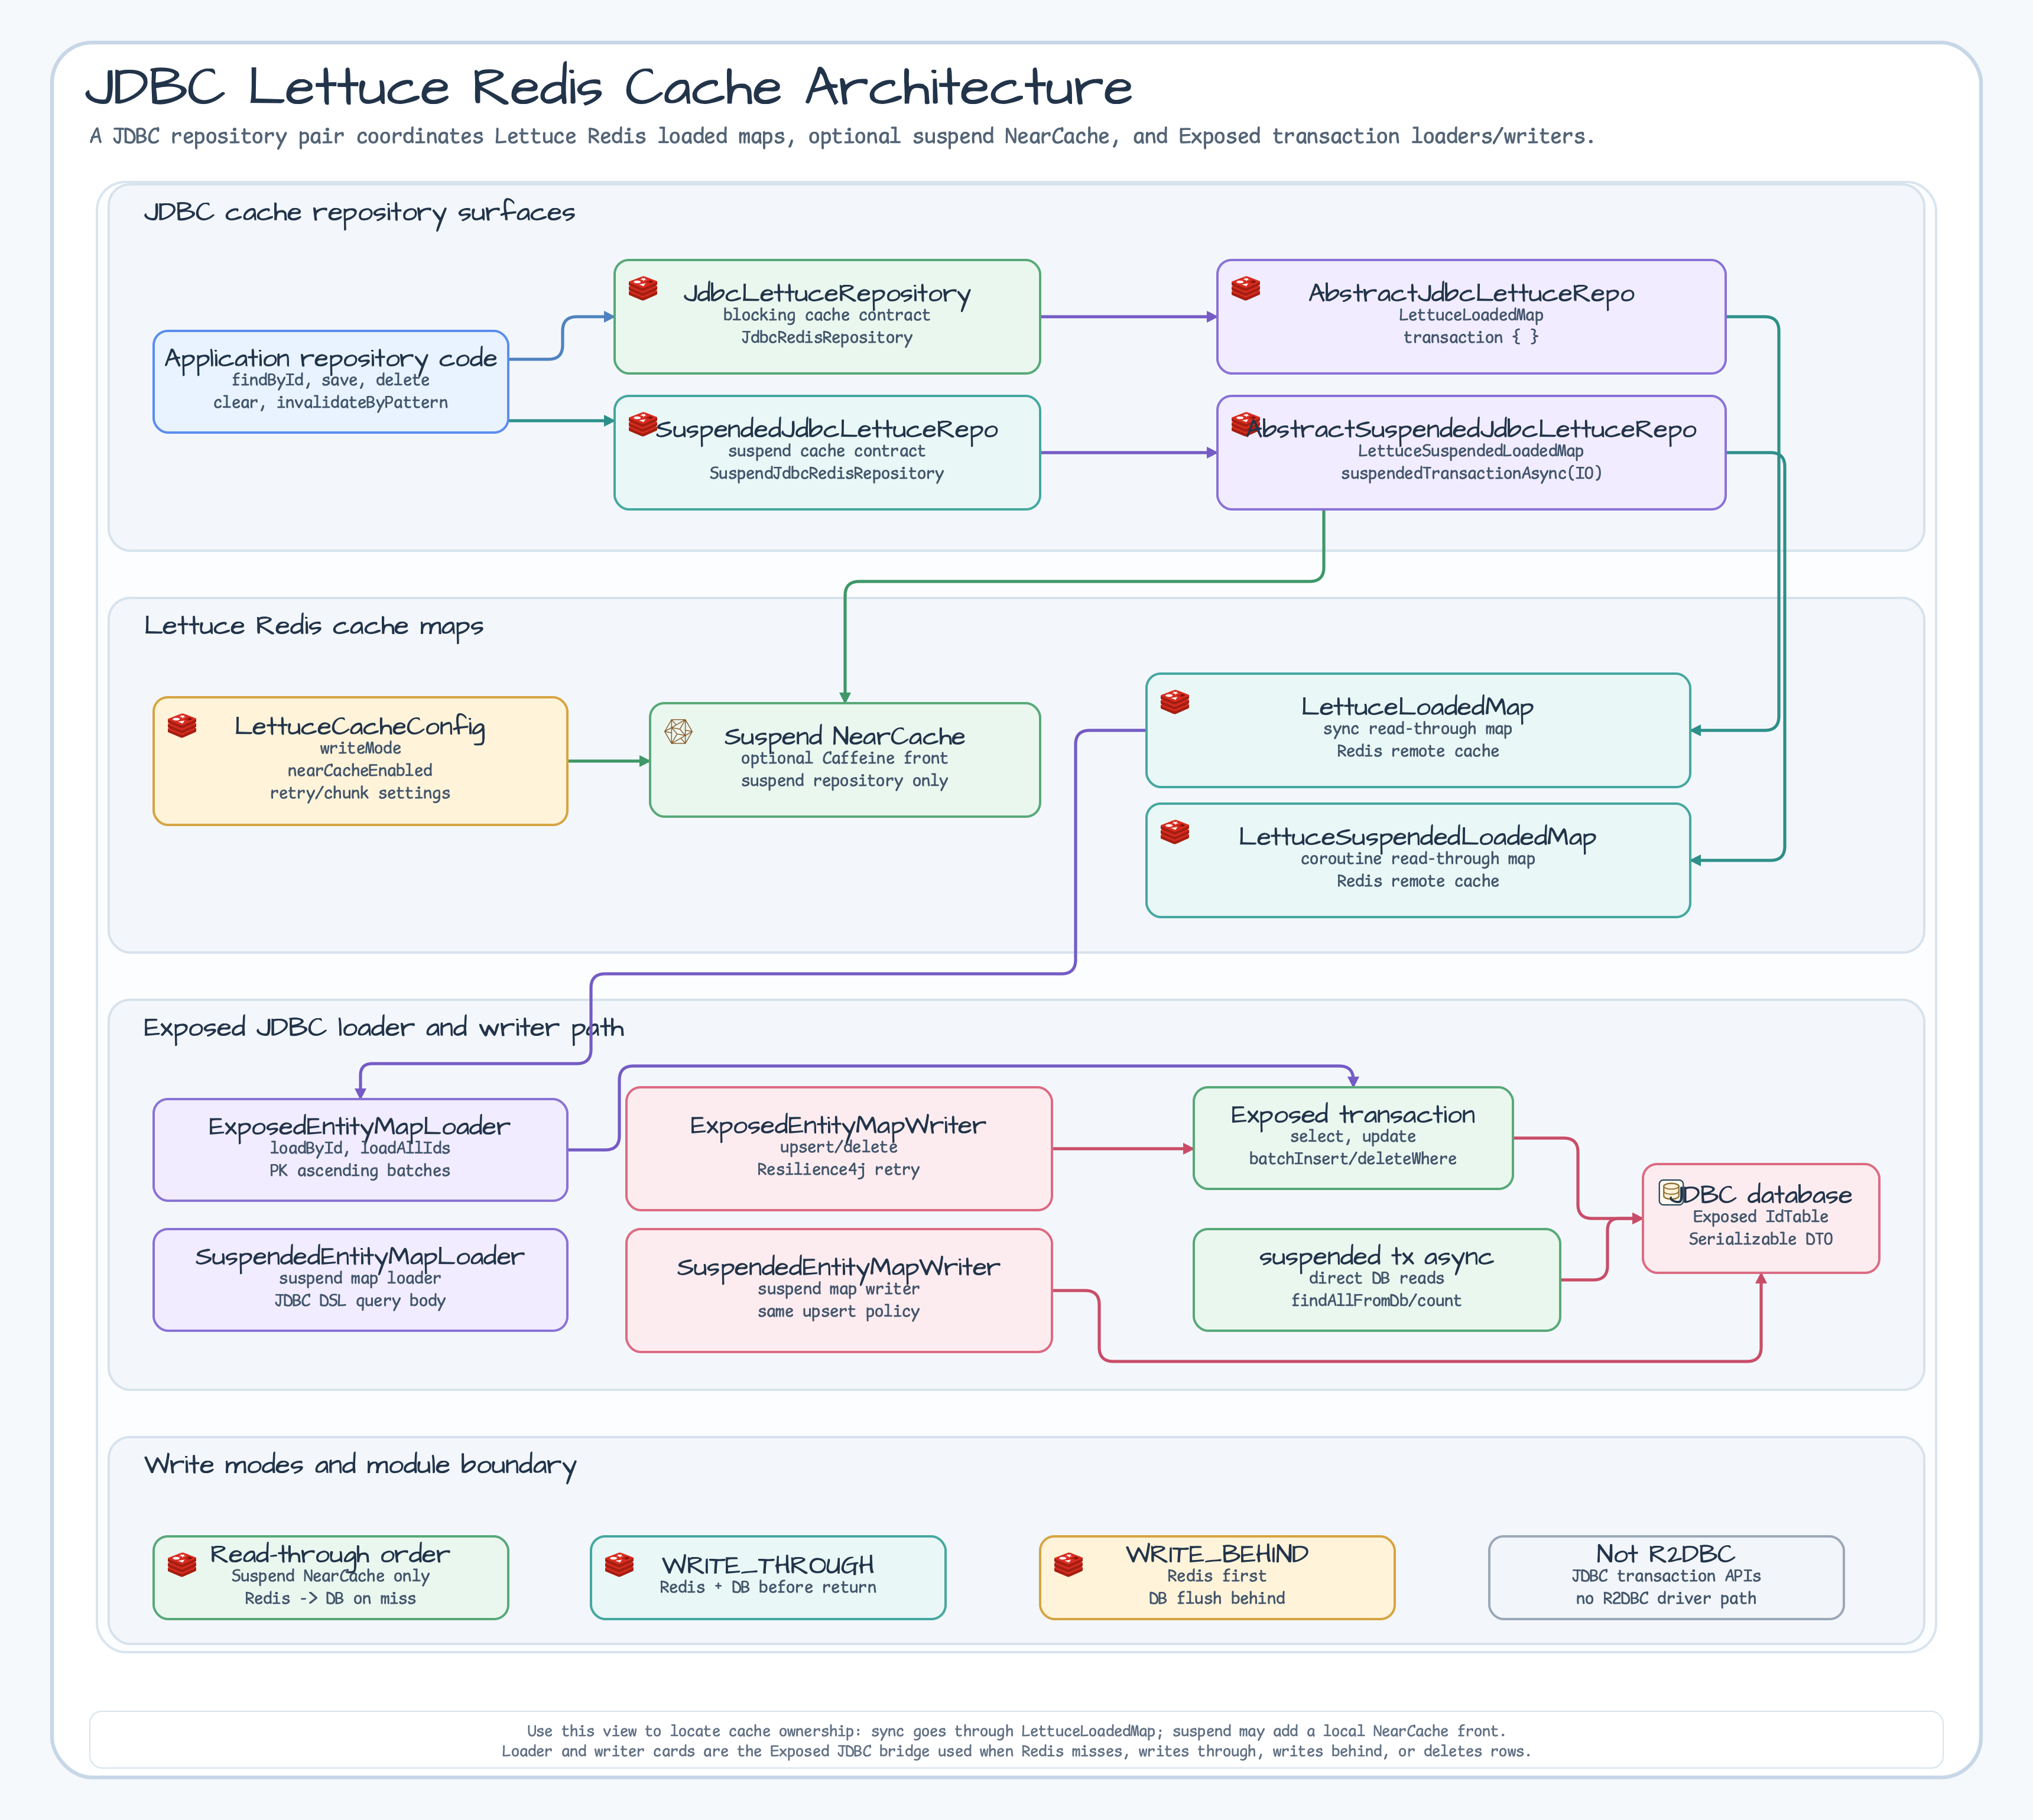
Task: Select the SuspendedEntityMapWriter card
Action: tap(839, 1291)
